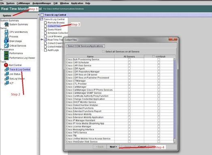Screen dimensions: 212x155
Task: Check ccm8pub box for Cisco CDR Agent
Action: pyautogui.click(x=159, y=69)
